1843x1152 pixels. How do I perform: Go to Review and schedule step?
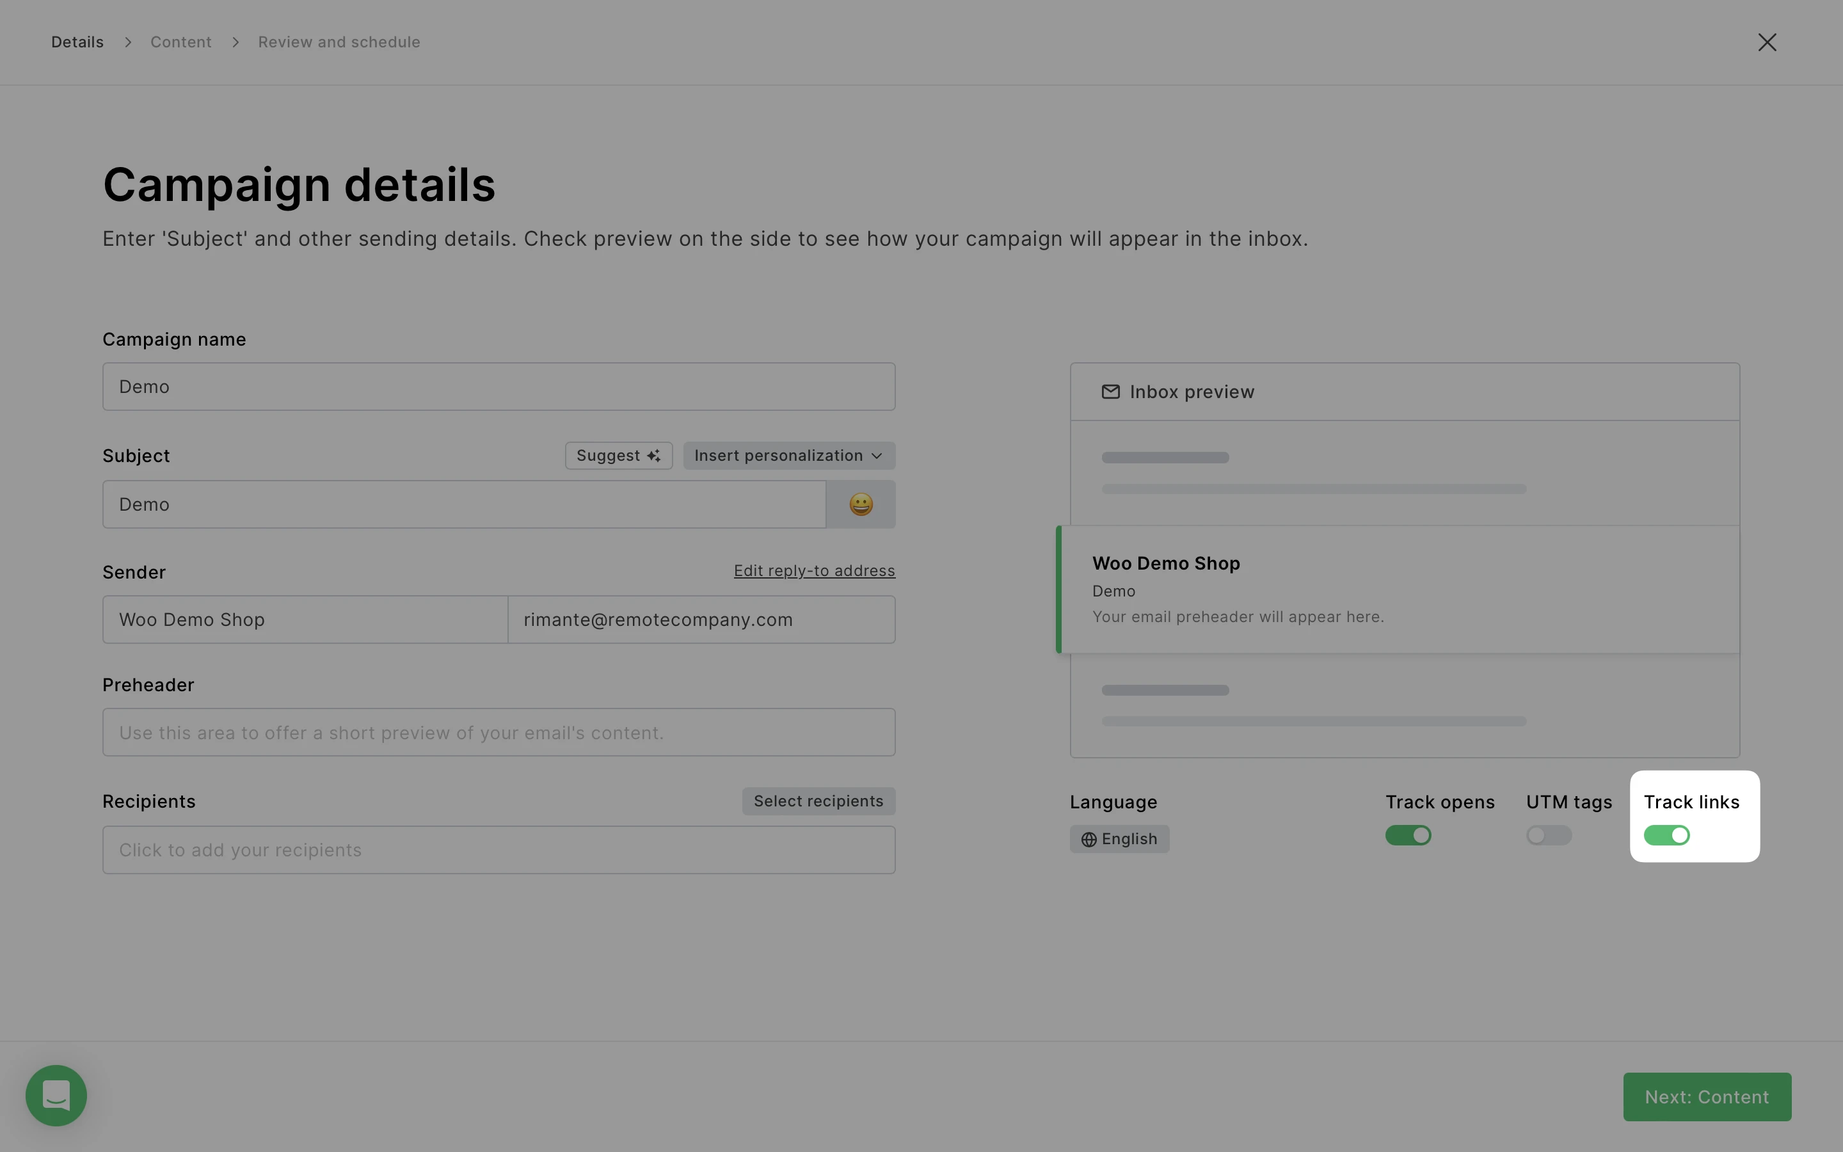(339, 42)
